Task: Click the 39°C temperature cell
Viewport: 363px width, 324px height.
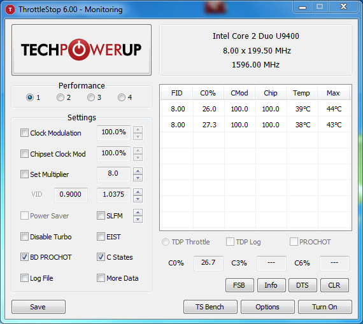Action: click(302, 109)
